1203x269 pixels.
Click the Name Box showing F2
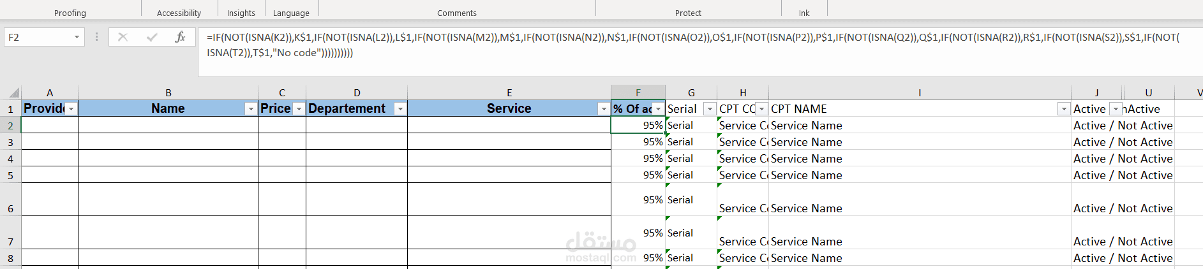(x=38, y=37)
